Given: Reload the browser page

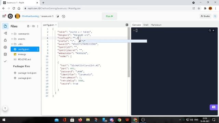Looking at the screenshot, I should (x=14, y=8).
